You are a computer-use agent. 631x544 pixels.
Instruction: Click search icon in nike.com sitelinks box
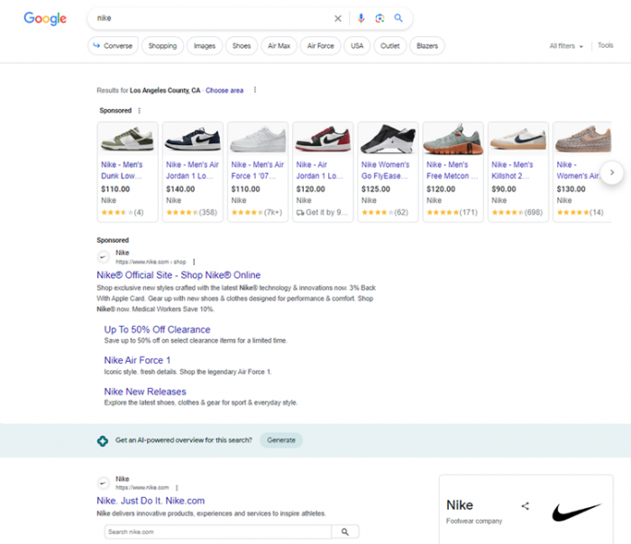[x=345, y=532]
